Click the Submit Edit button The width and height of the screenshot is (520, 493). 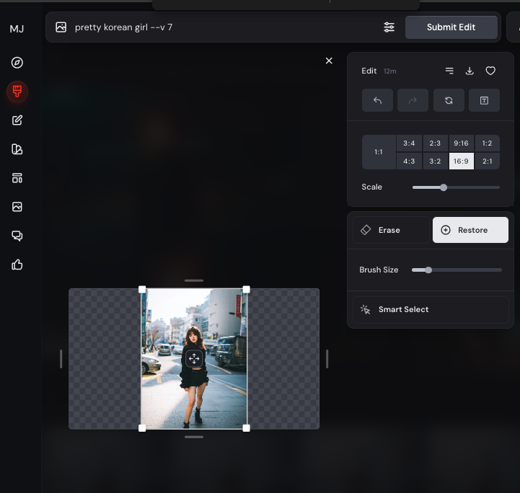pyautogui.click(x=451, y=27)
